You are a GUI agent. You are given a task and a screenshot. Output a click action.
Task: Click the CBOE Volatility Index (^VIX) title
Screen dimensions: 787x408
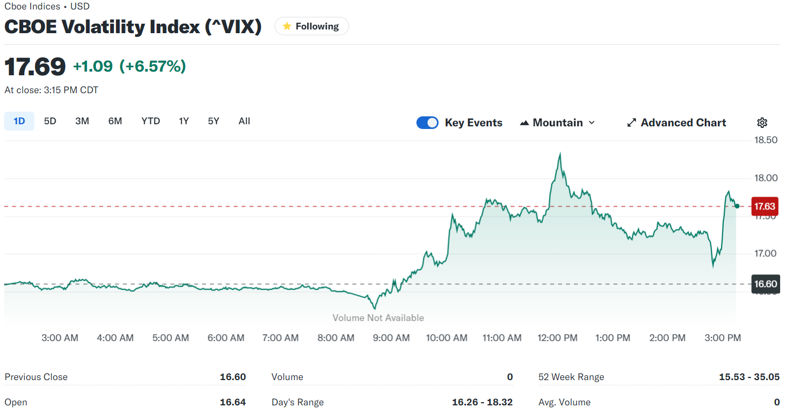[x=133, y=26]
